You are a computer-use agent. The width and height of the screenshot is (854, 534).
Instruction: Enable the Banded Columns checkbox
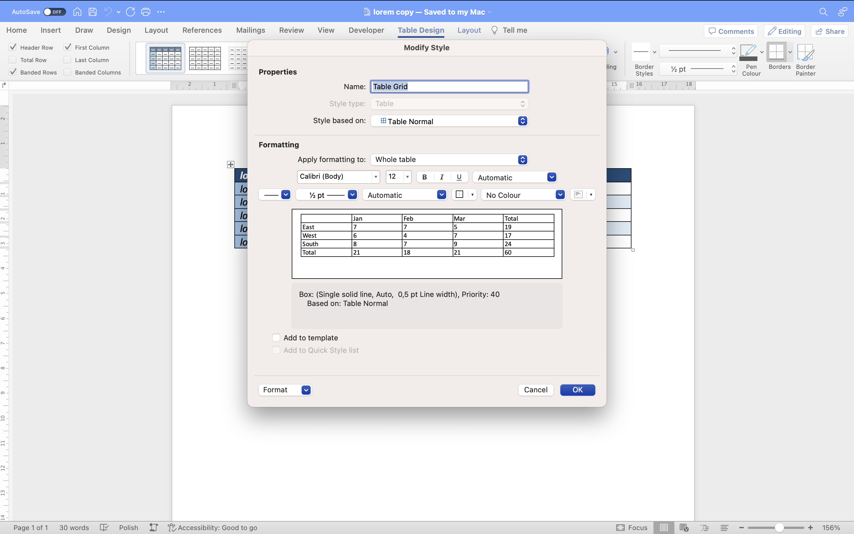[x=67, y=72]
